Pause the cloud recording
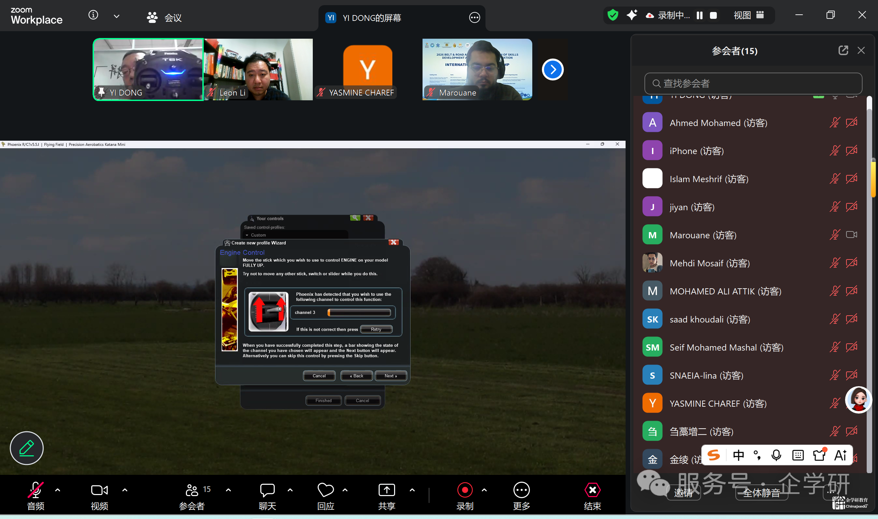Viewport: 878px width, 519px height. coord(699,15)
